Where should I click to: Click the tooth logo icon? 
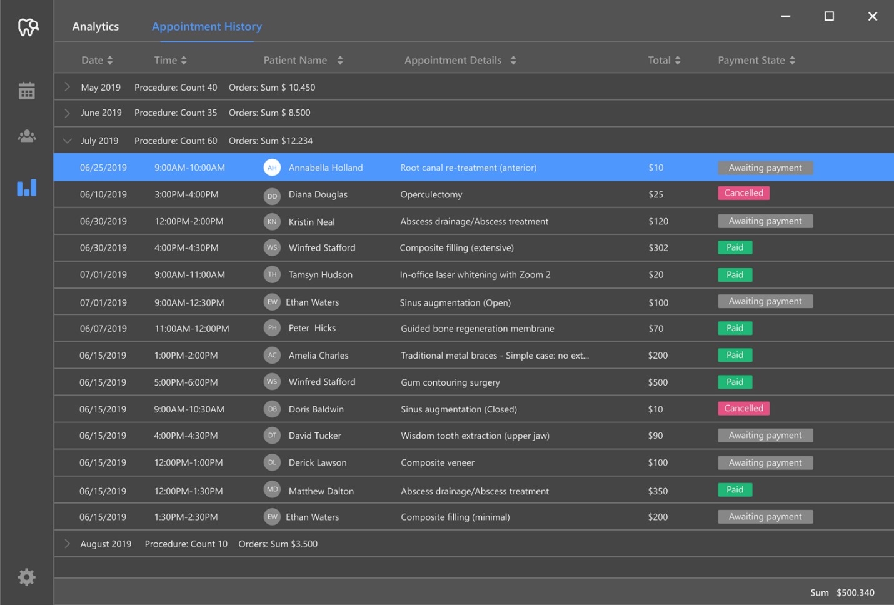[x=28, y=27]
